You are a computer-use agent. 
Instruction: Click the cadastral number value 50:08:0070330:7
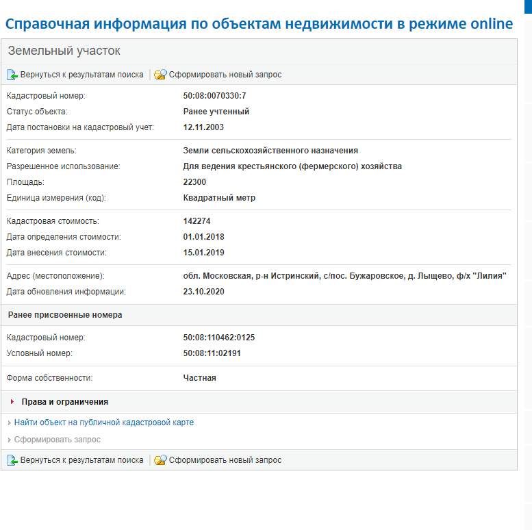pyautogui.click(x=214, y=96)
